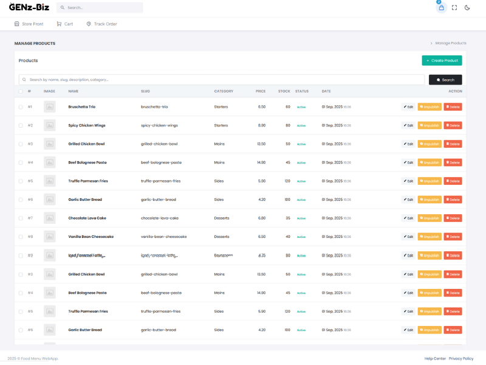Click the magnifier icon in product search field
Image resolution: width=486 pixels, height=365 pixels.
pos(24,80)
